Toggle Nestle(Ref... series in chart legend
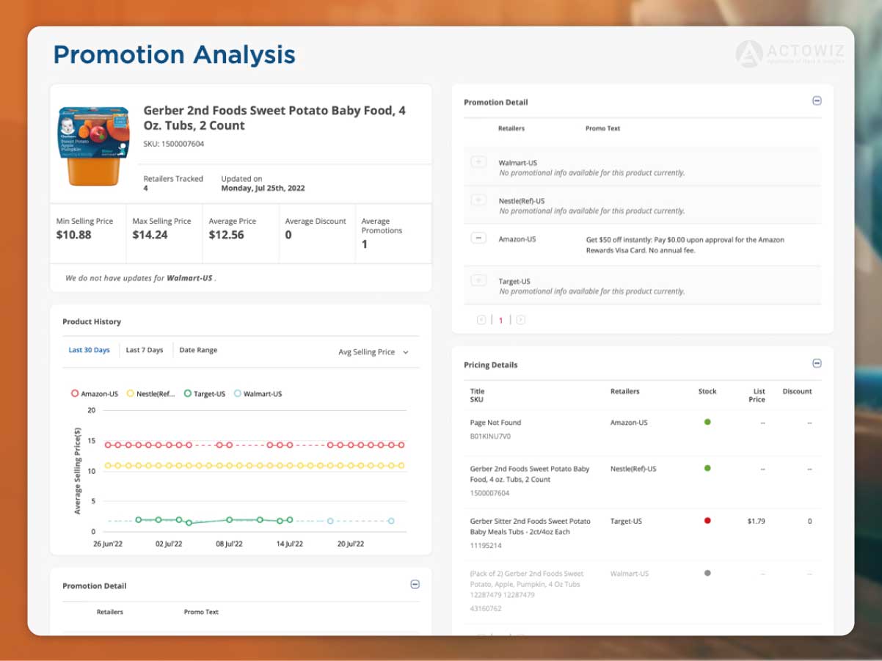This screenshot has width=882, height=661. (151, 394)
